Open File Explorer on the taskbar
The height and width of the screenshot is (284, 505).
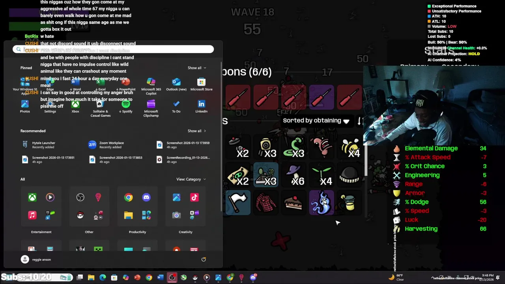click(x=91, y=278)
